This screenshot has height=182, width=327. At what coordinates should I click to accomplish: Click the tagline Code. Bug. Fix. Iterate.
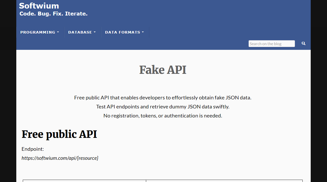tap(53, 13)
